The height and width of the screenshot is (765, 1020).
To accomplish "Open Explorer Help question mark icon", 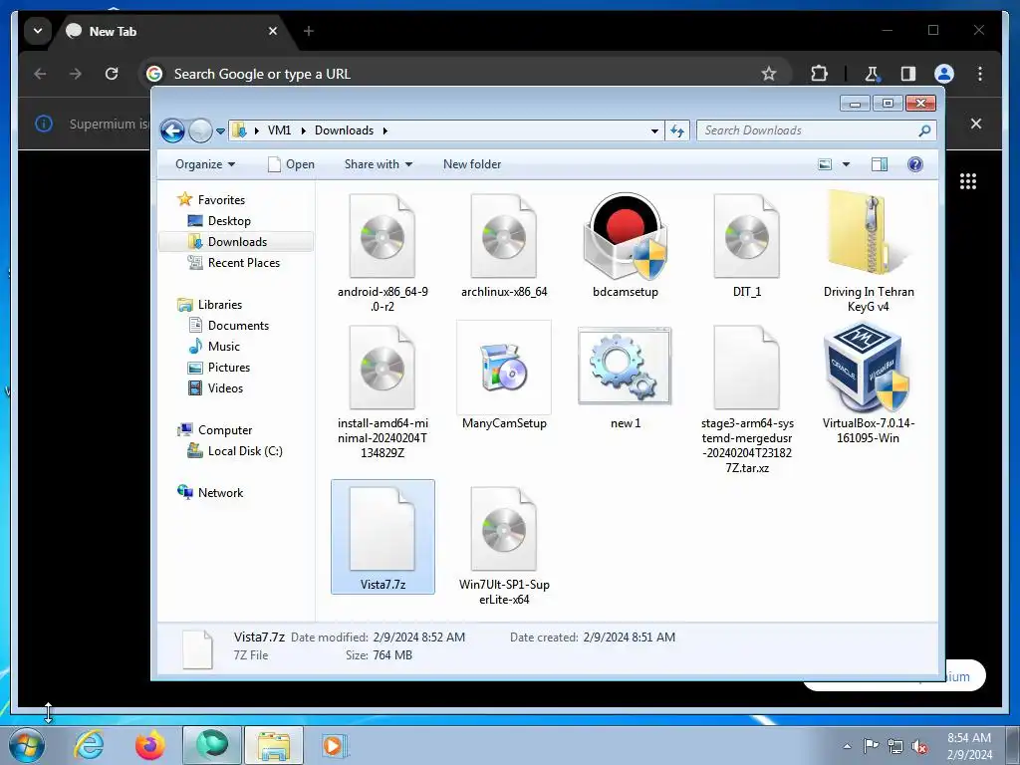I will [x=915, y=164].
